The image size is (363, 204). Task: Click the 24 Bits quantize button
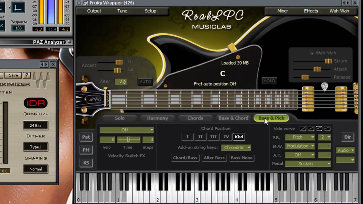[x=36, y=126]
